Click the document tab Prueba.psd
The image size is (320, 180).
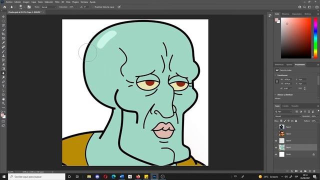(25, 12)
